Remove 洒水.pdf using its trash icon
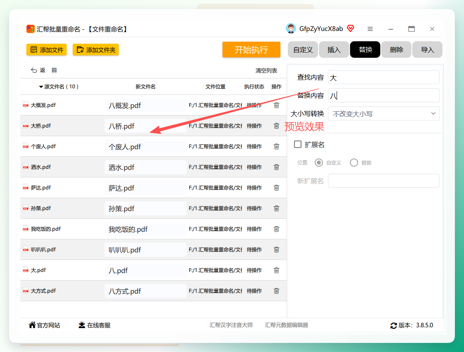This screenshot has height=352, width=464. coord(276,167)
